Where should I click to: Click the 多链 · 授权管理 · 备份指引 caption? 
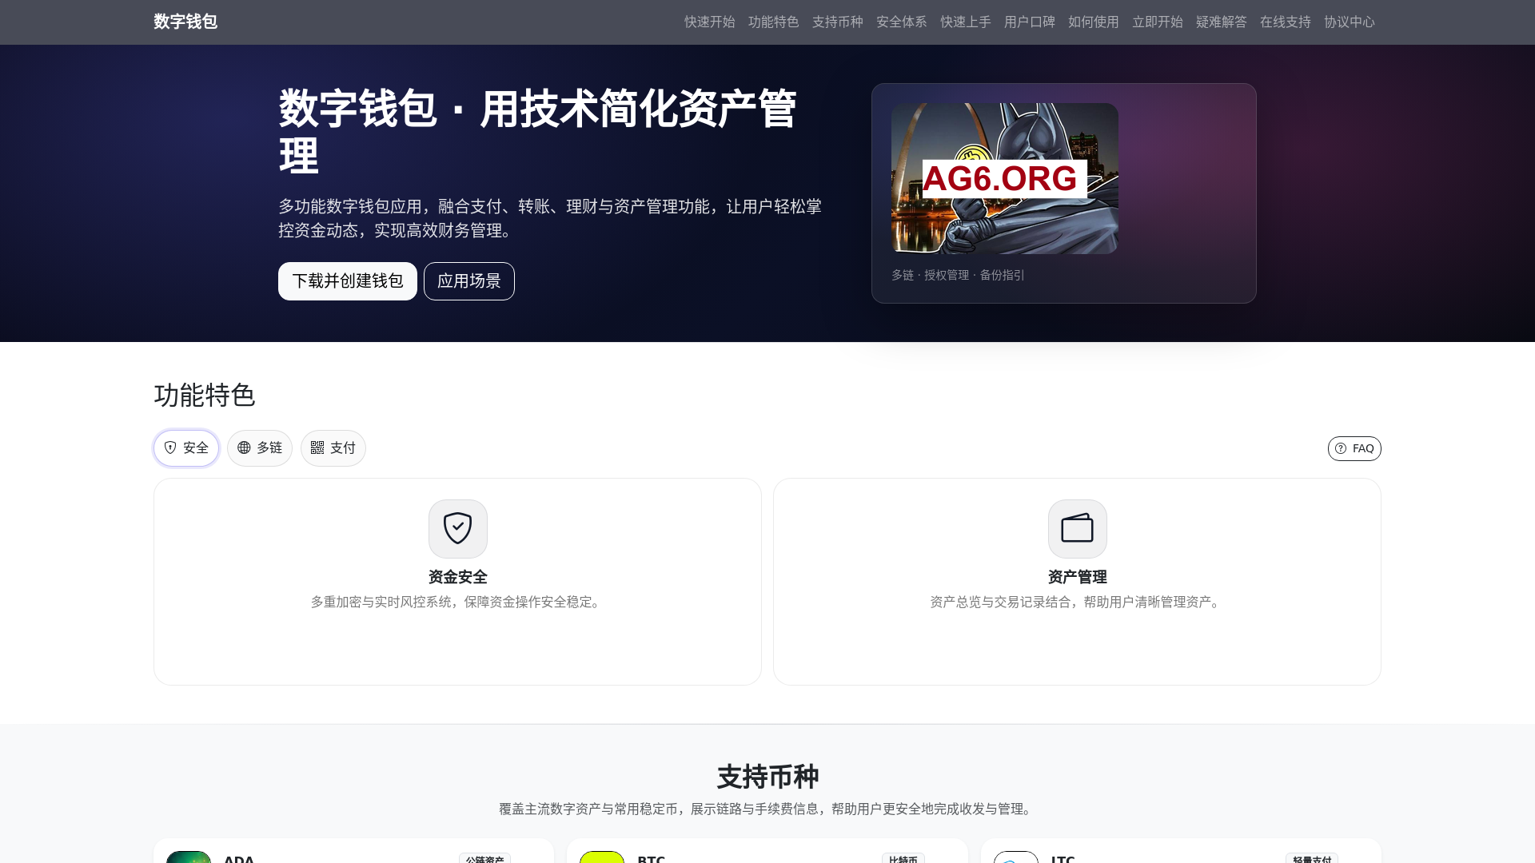[x=958, y=275]
